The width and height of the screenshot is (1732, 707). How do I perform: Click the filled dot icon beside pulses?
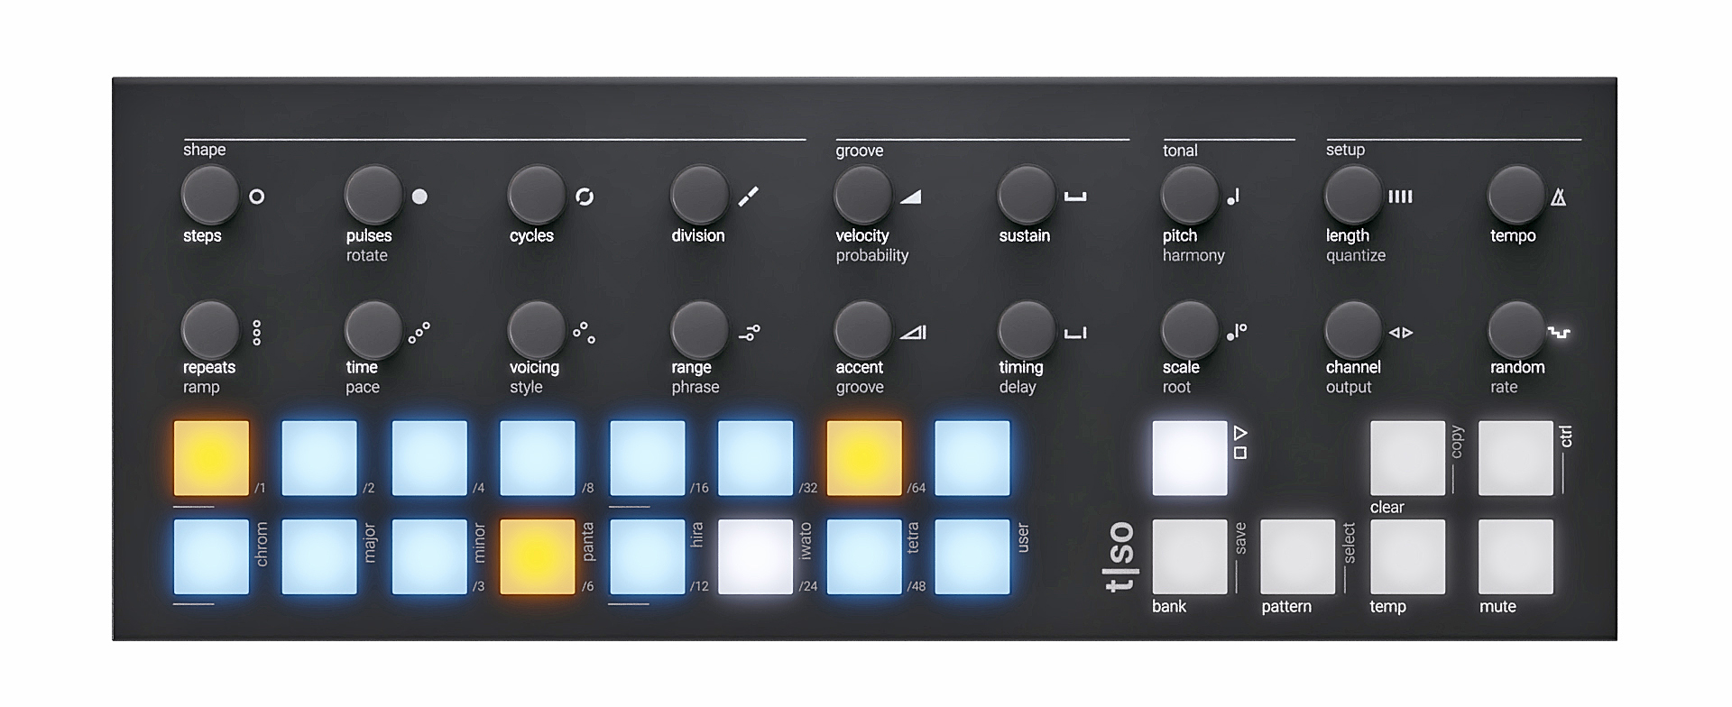pos(419,197)
